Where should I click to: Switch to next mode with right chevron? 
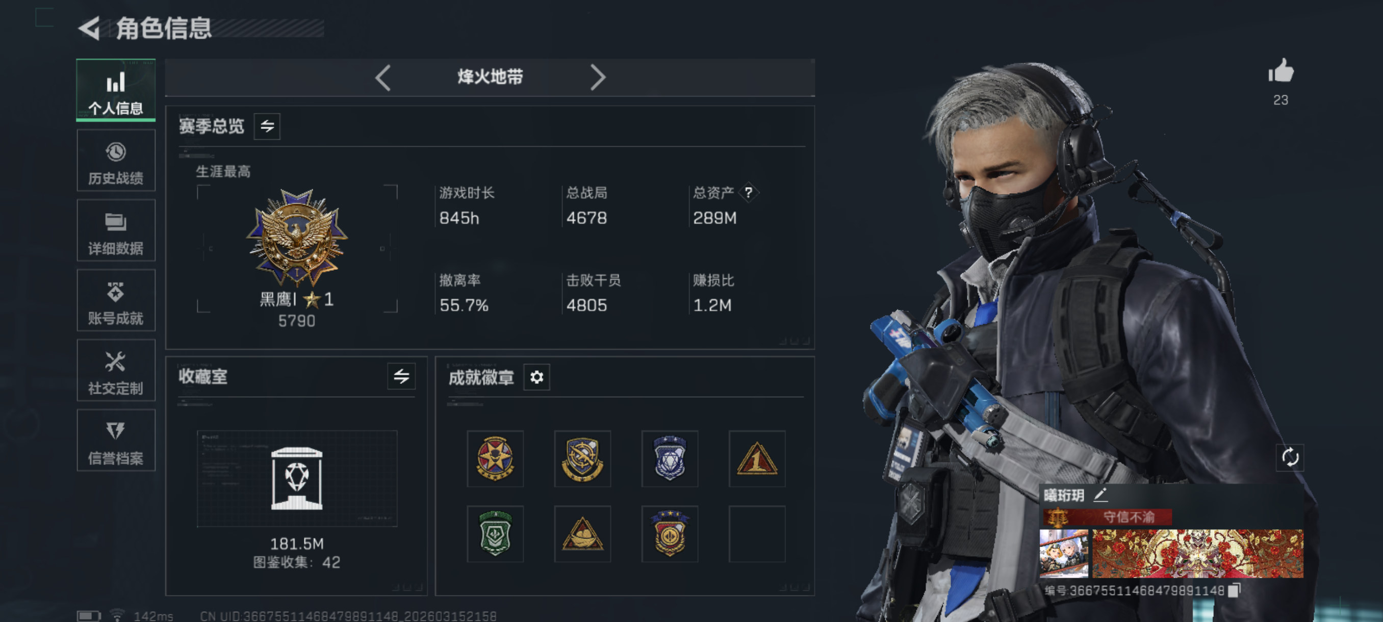point(598,78)
